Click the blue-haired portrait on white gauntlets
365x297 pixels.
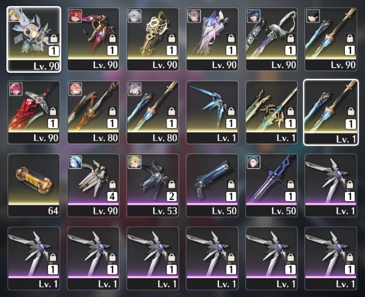(75, 162)
